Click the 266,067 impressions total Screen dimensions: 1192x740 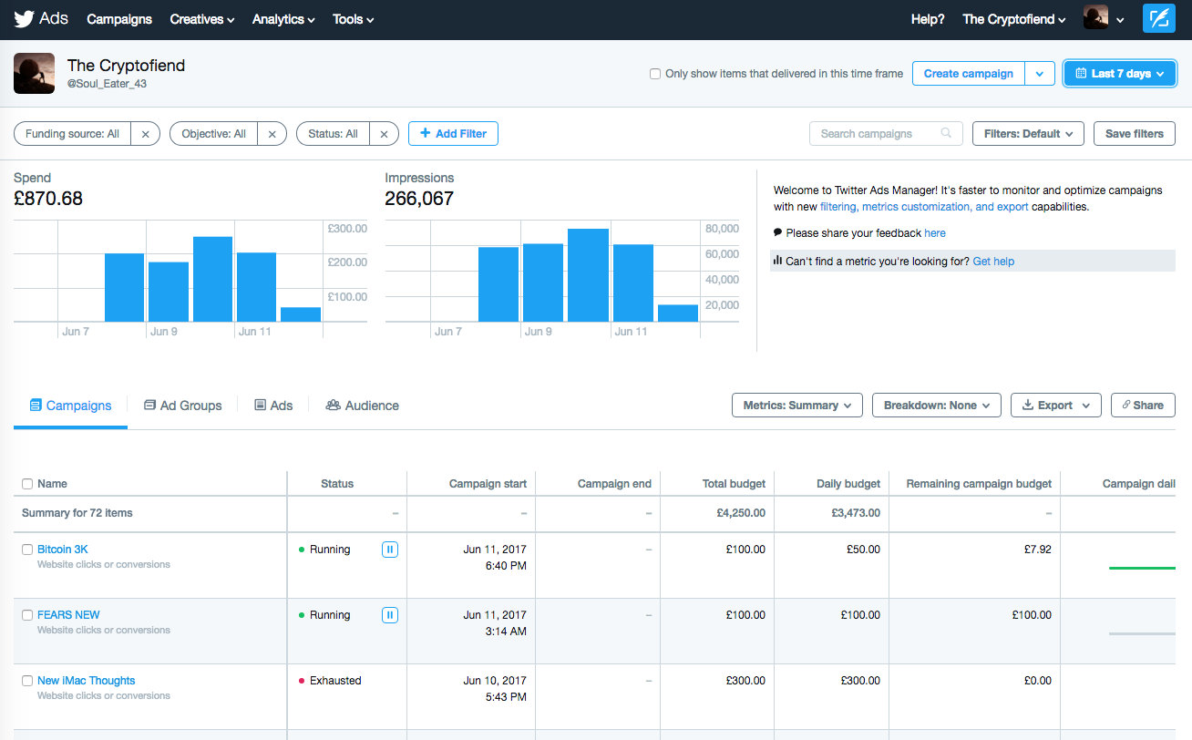419,199
